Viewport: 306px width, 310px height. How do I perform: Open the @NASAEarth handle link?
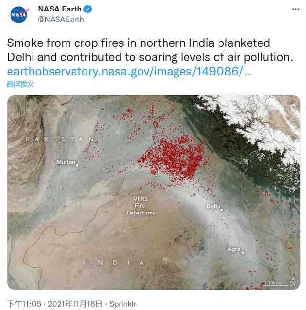(x=61, y=20)
